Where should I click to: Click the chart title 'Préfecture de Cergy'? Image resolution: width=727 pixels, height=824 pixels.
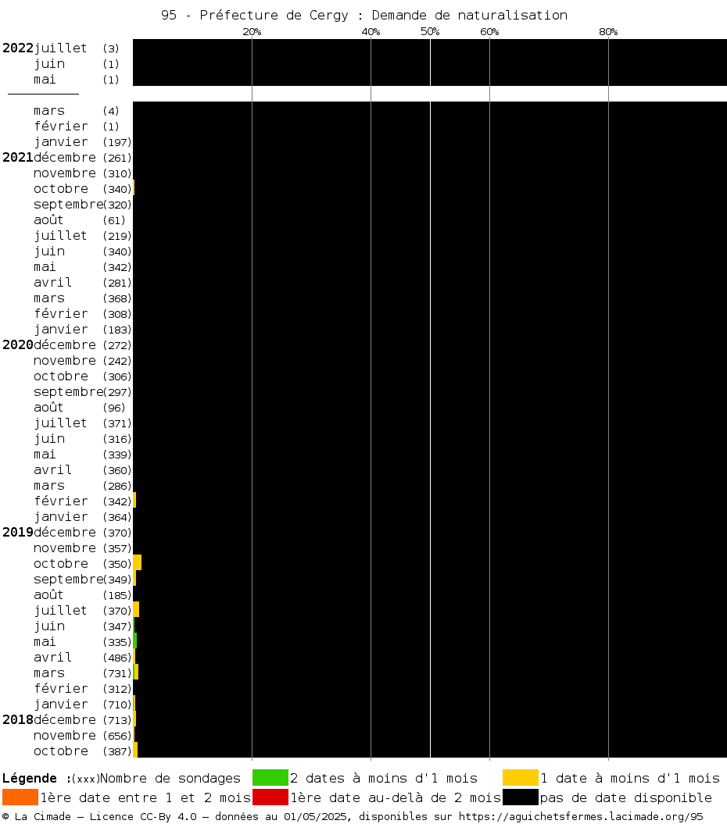click(x=274, y=16)
